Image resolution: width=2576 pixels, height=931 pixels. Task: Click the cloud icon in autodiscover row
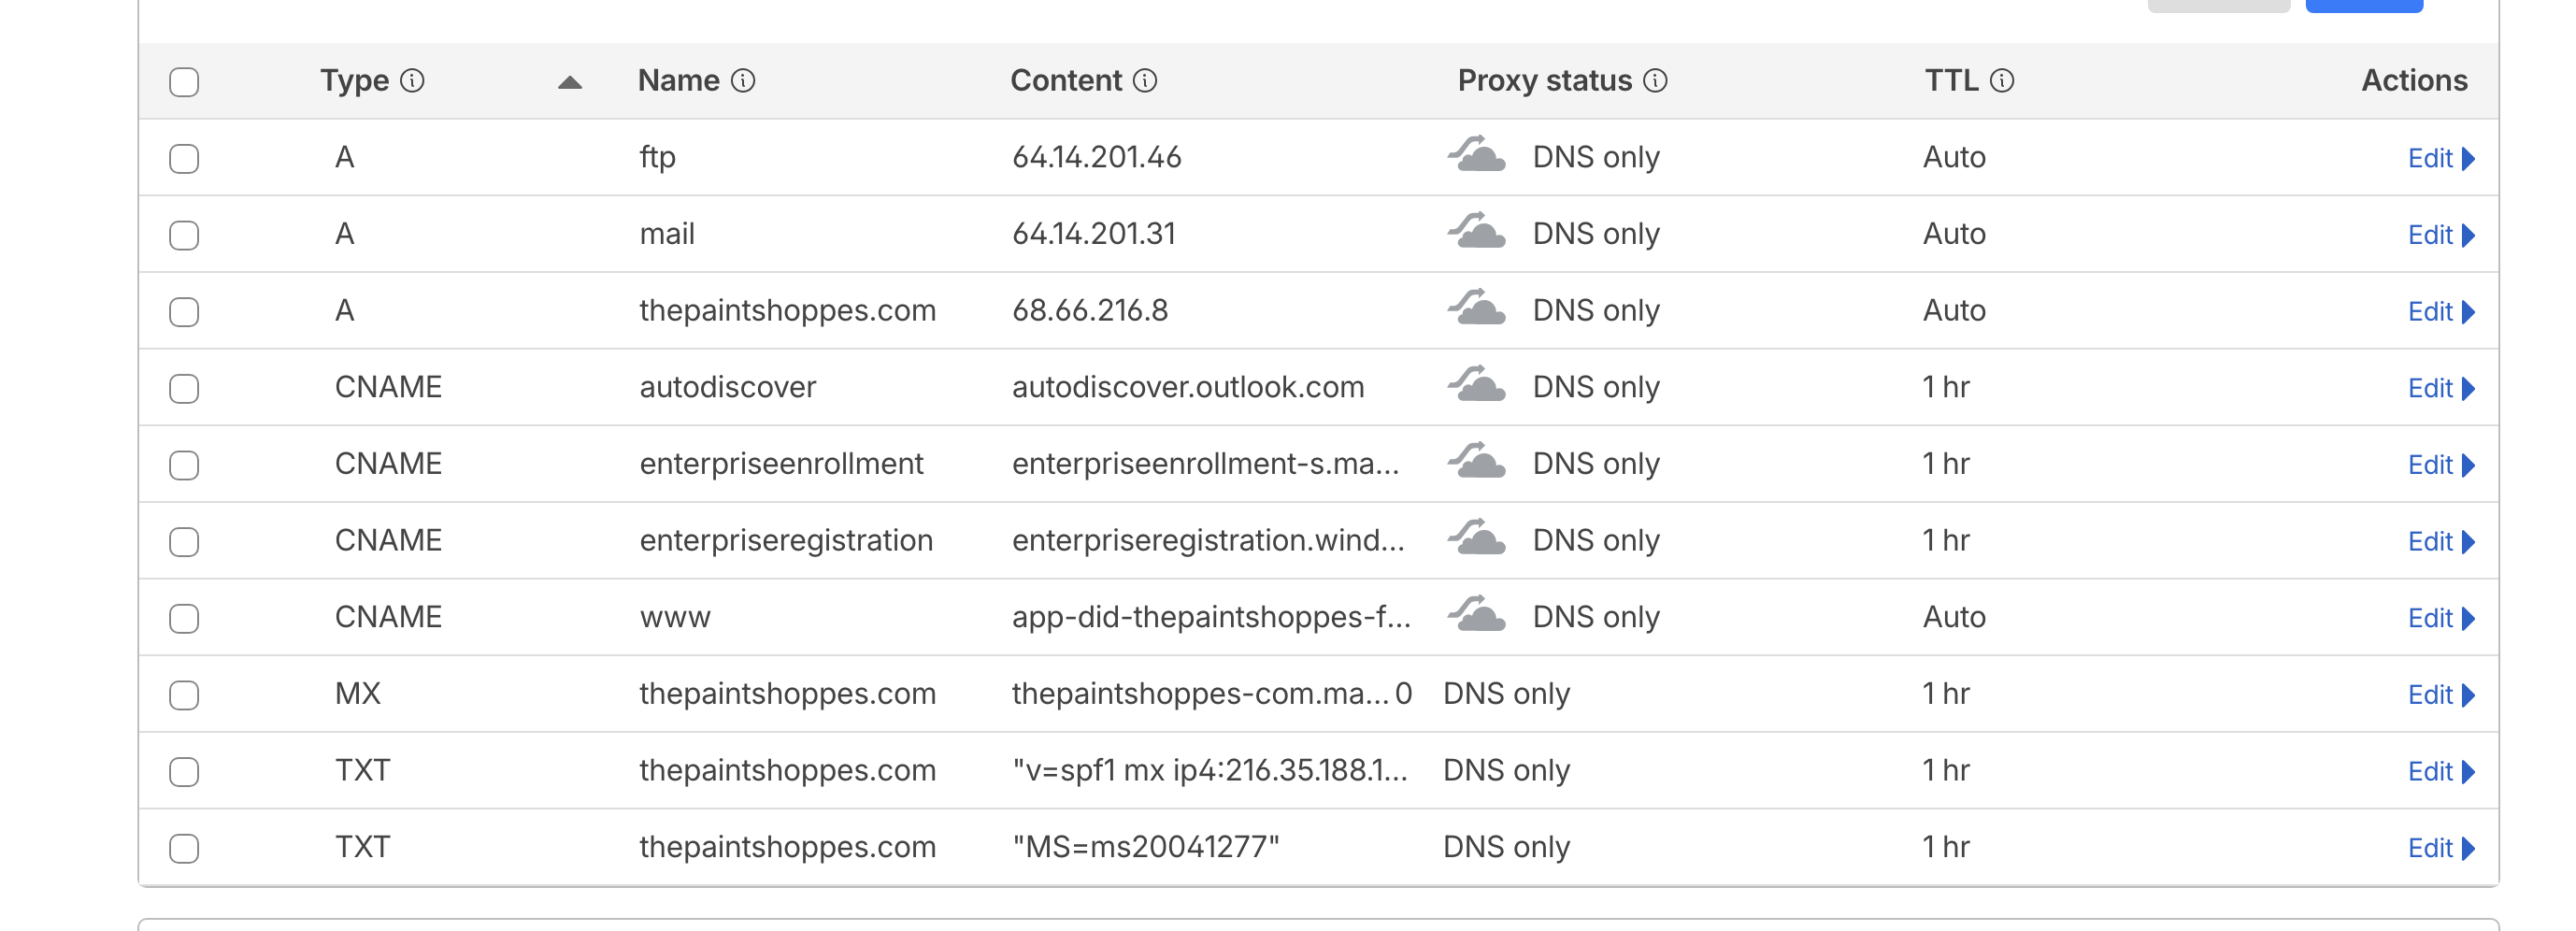click(1476, 386)
